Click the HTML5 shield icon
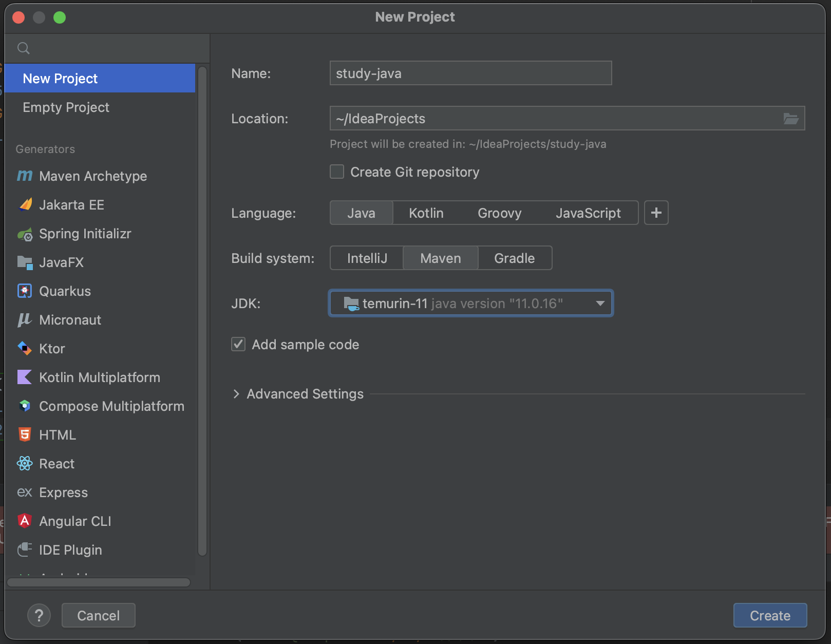831x644 pixels. [25, 434]
